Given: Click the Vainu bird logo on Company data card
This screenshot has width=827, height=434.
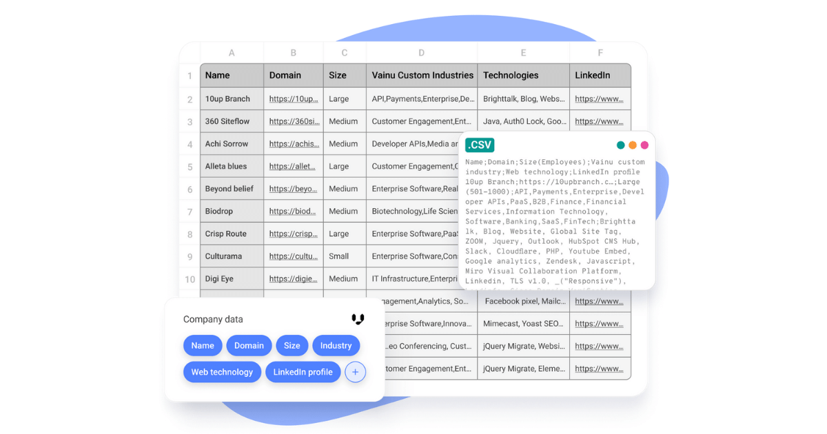Looking at the screenshot, I should [x=358, y=319].
